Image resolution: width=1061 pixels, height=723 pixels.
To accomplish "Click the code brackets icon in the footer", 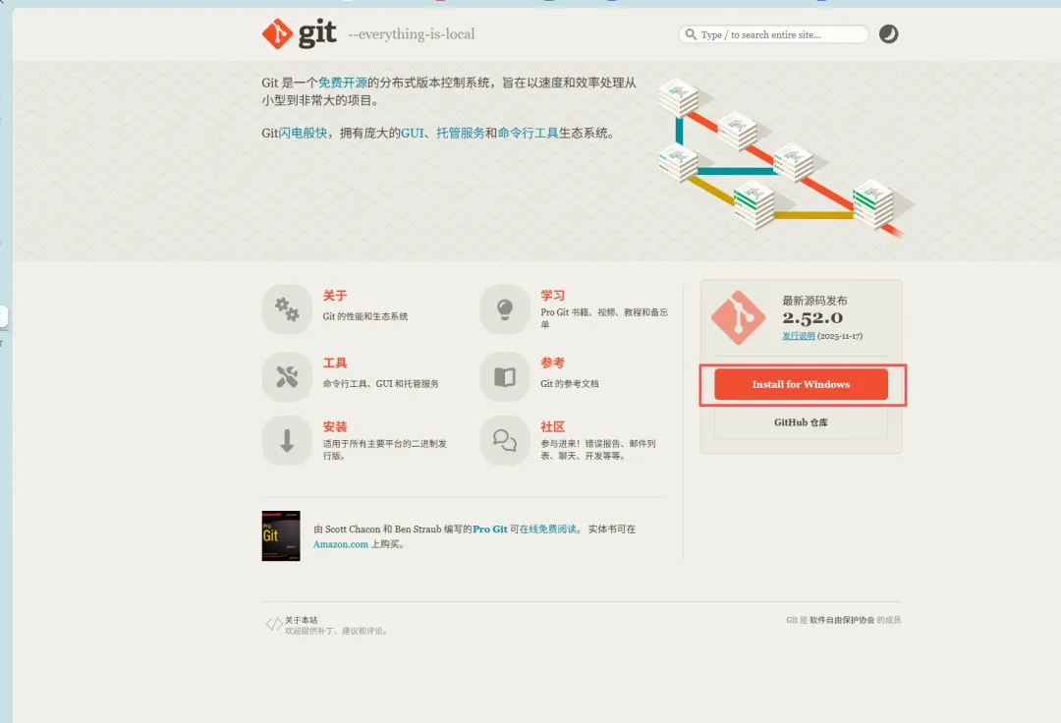I will [274, 624].
